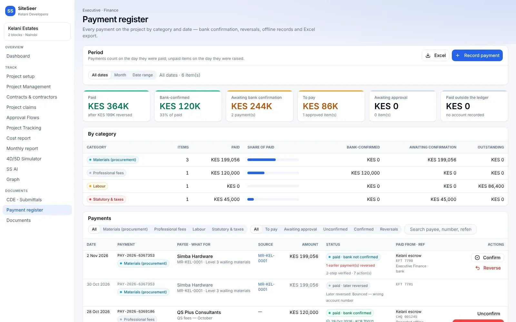Click the Labour category tag in By category
The width and height of the screenshot is (516, 322).
click(97, 186)
